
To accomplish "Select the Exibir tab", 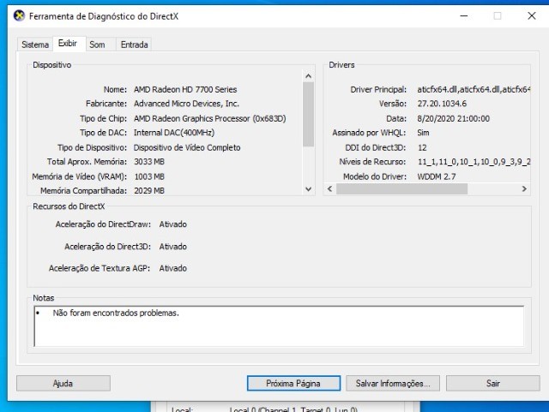I will click(68, 44).
